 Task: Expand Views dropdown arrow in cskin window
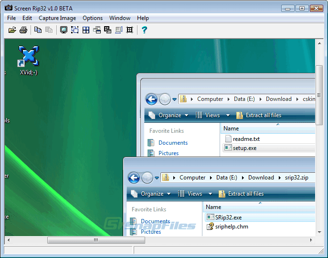click(228, 115)
